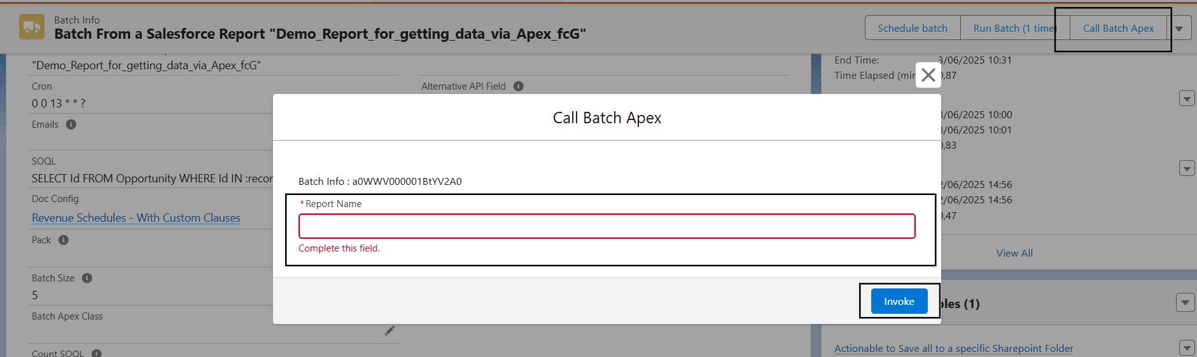Click 'Complete this field.' error message
Viewport: 1197px width, 357px height.
[339, 248]
